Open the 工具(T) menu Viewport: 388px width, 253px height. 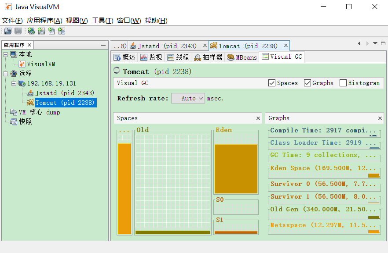(102, 21)
